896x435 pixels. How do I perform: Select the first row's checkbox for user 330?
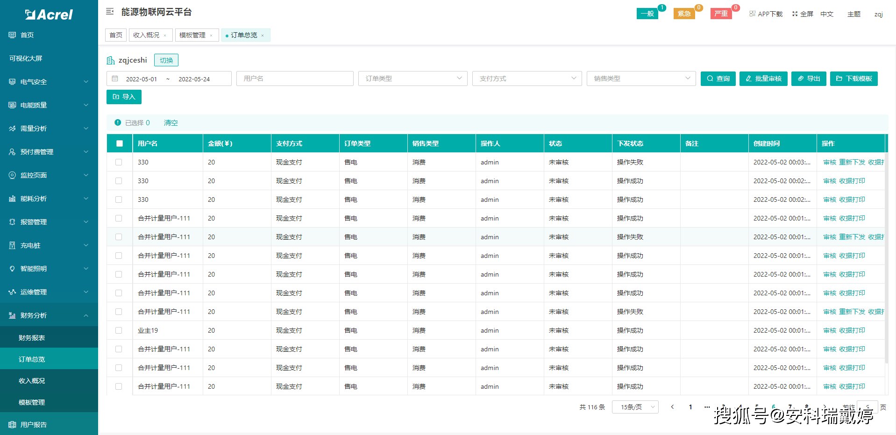(119, 162)
